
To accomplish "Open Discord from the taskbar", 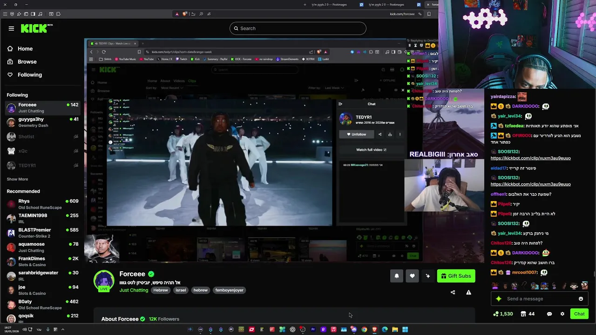I will [354, 329].
